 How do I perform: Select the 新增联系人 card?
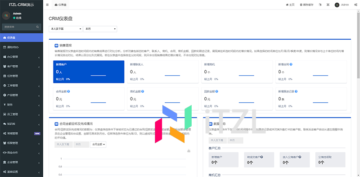(x=163, y=72)
